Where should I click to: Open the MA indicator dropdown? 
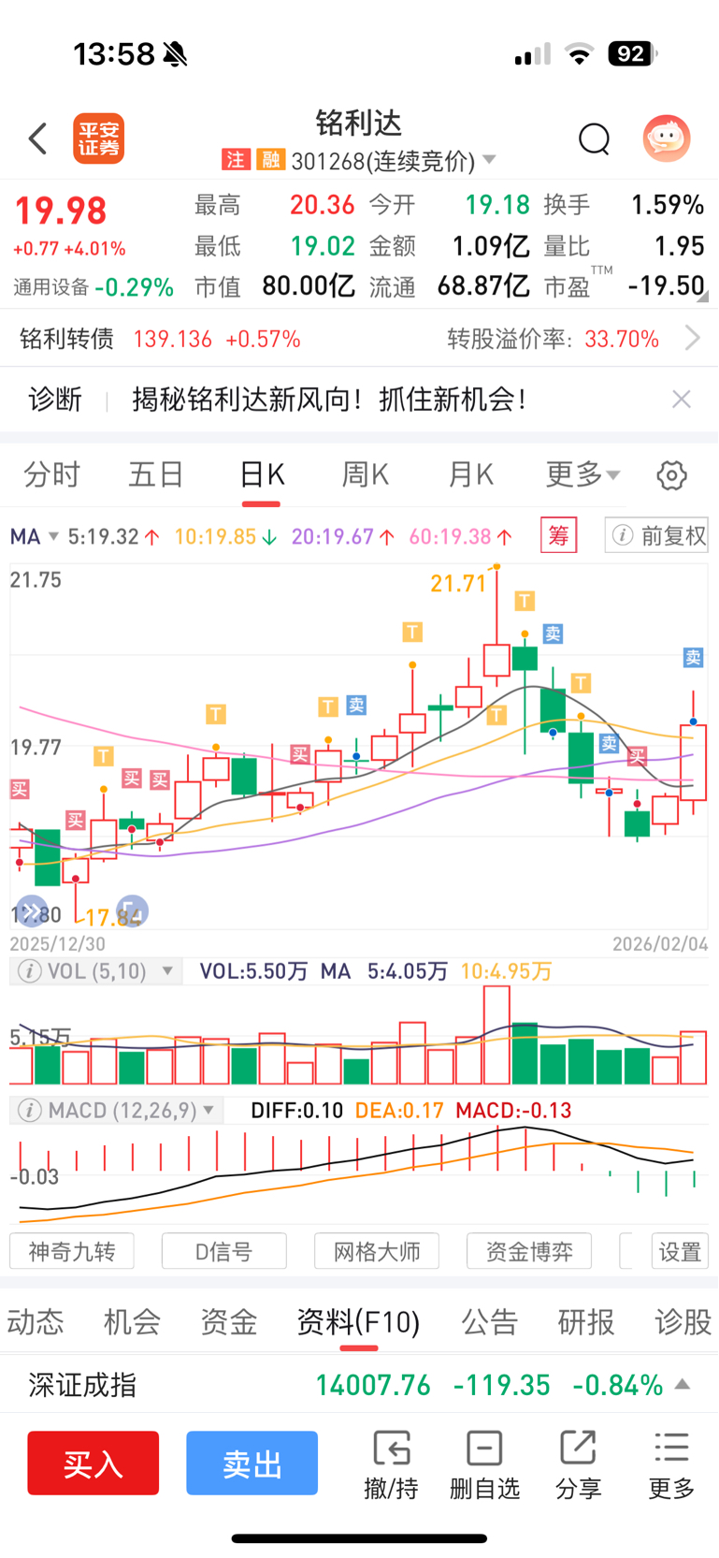[35, 536]
